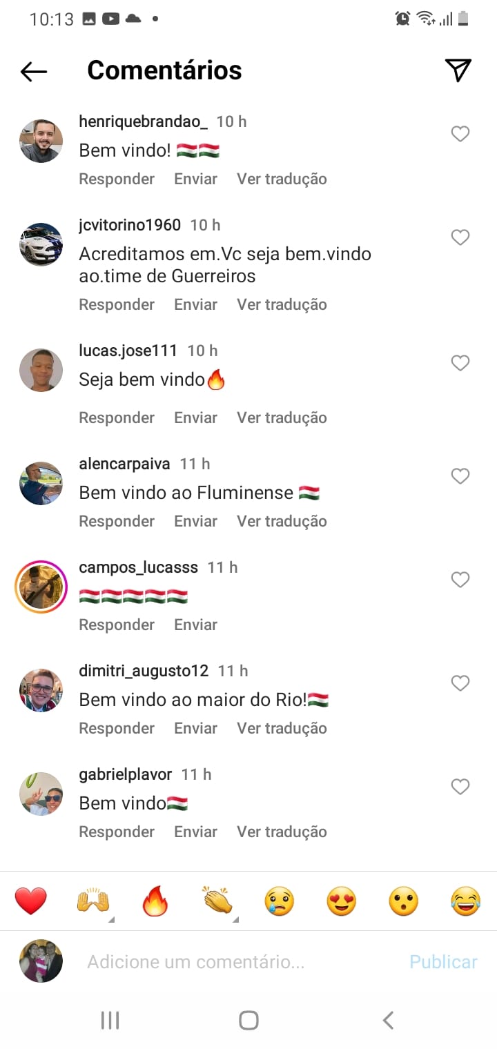Screen dimensions: 497x1049
Task: Expand skin tones on clapping hands emoji
Action: coord(217,901)
